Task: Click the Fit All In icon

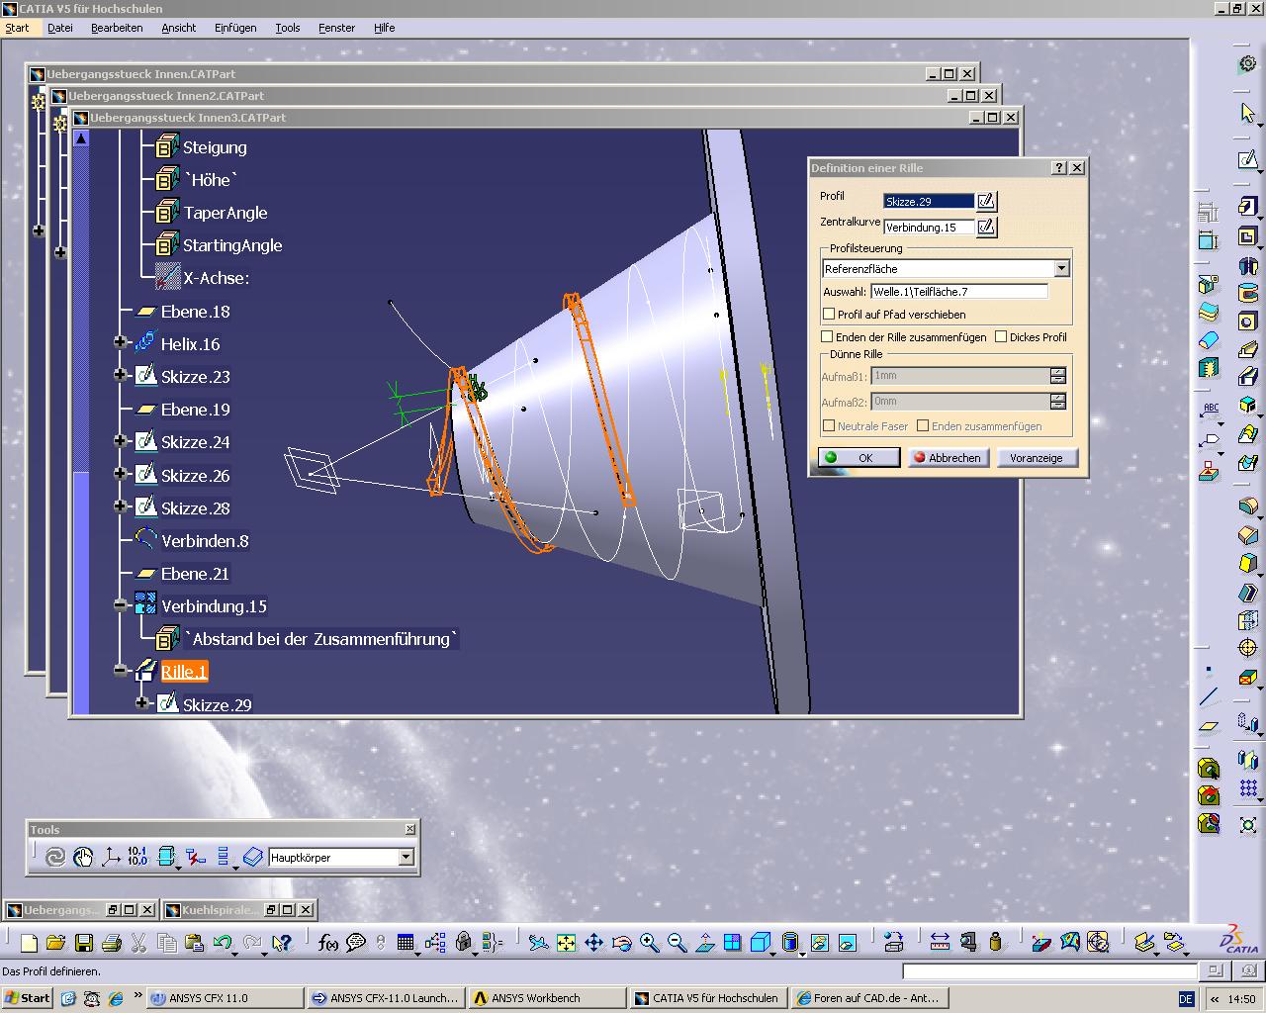Action: [566, 943]
